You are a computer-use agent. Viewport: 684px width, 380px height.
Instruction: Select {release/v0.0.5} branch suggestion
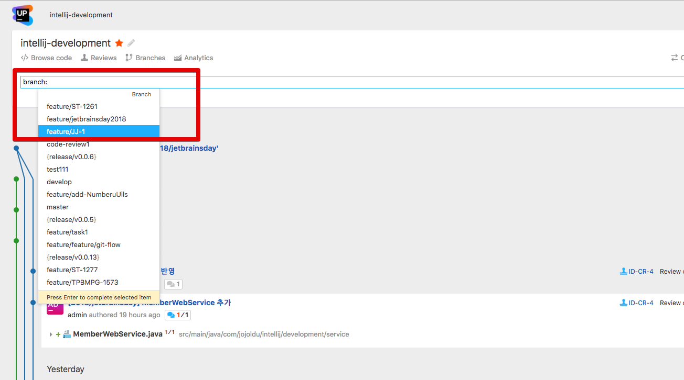click(99, 219)
